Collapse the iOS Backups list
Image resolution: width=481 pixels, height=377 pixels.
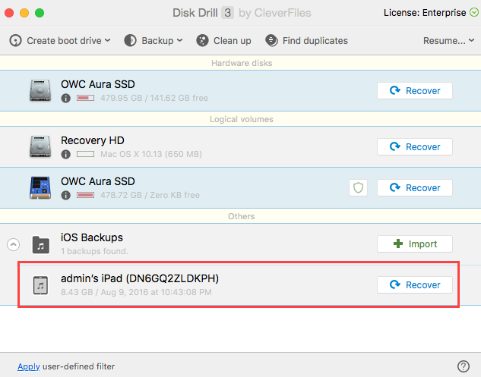tap(13, 244)
